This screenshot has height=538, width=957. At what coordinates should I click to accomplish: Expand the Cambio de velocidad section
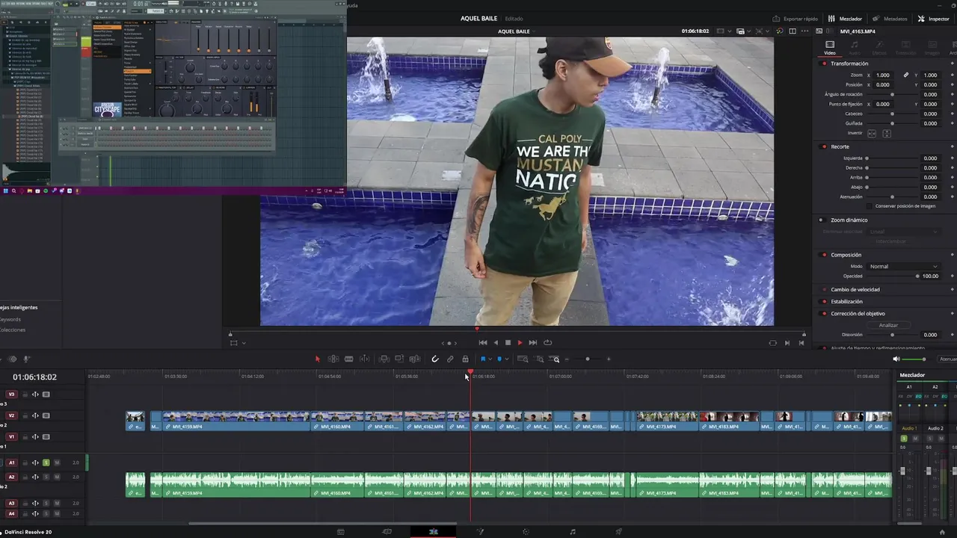click(x=855, y=290)
